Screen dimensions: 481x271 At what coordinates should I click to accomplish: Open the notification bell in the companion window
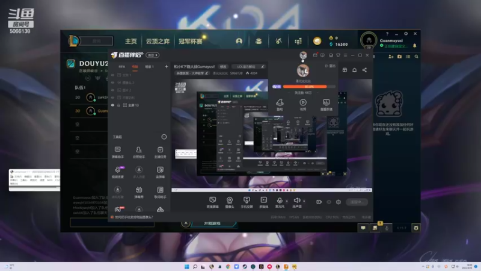pyautogui.click(x=354, y=70)
